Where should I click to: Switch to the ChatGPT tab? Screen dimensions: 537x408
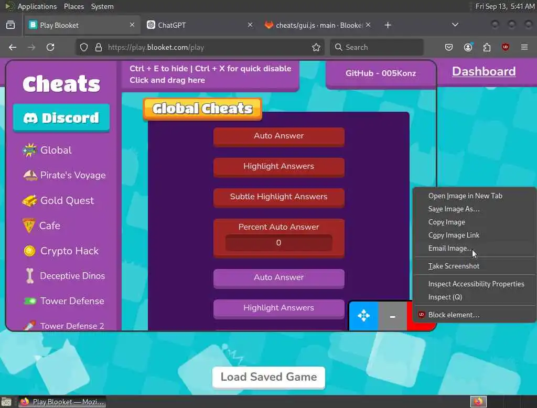point(200,25)
